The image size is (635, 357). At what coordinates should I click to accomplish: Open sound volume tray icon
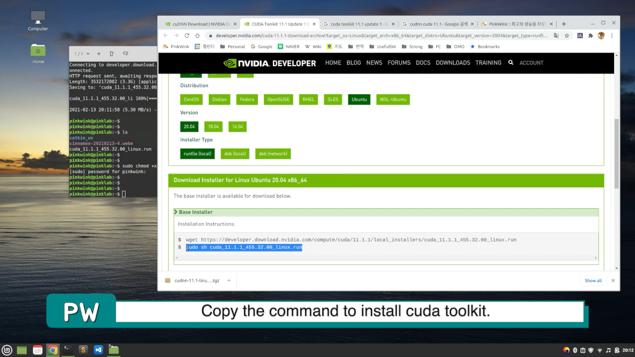coord(608,350)
